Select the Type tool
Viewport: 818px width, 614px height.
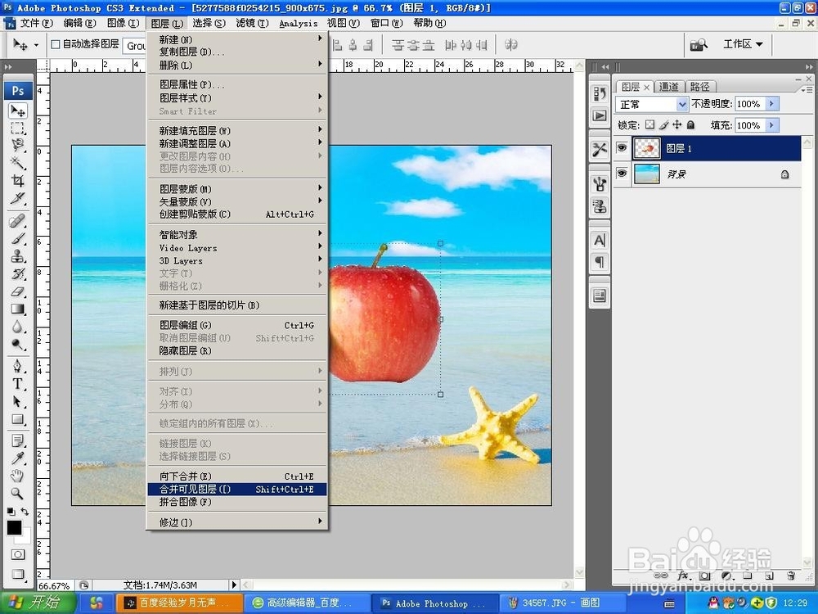point(18,383)
